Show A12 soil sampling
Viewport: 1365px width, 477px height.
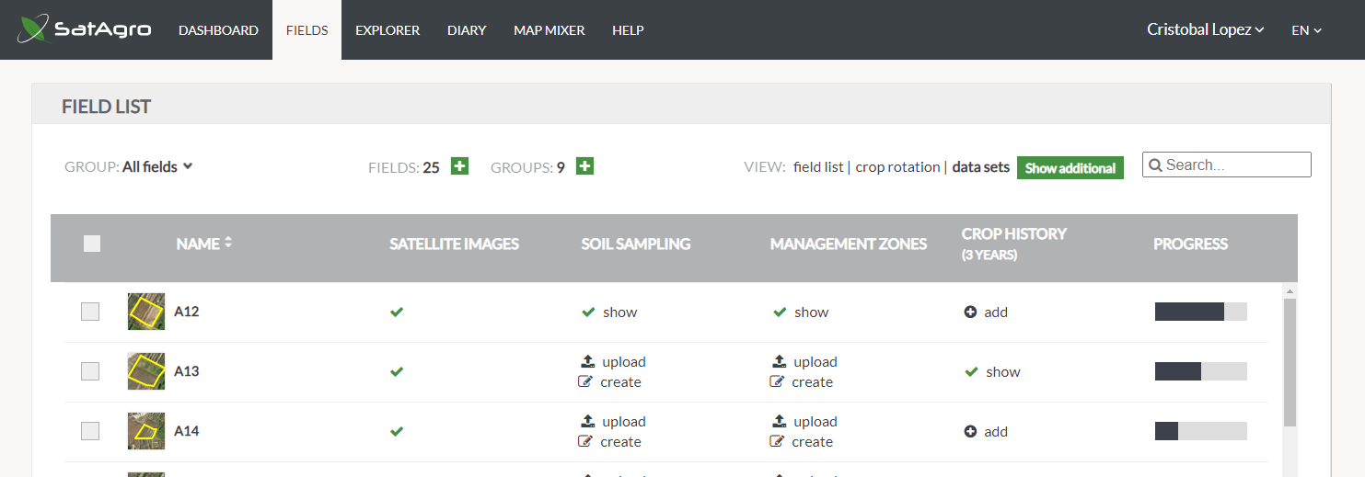(x=620, y=312)
